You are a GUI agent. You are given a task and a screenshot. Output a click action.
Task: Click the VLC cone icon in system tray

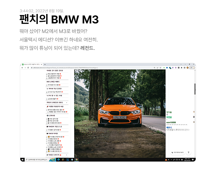[166, 160]
